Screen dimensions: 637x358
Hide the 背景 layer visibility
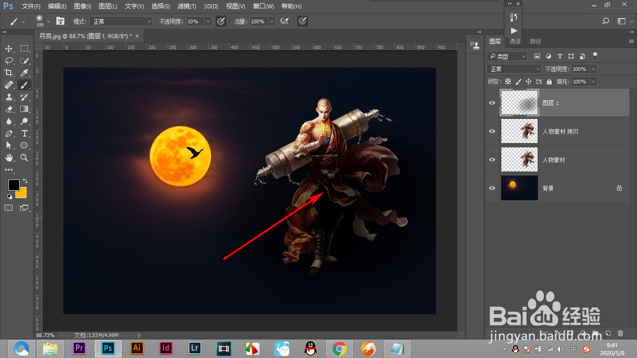tap(492, 188)
